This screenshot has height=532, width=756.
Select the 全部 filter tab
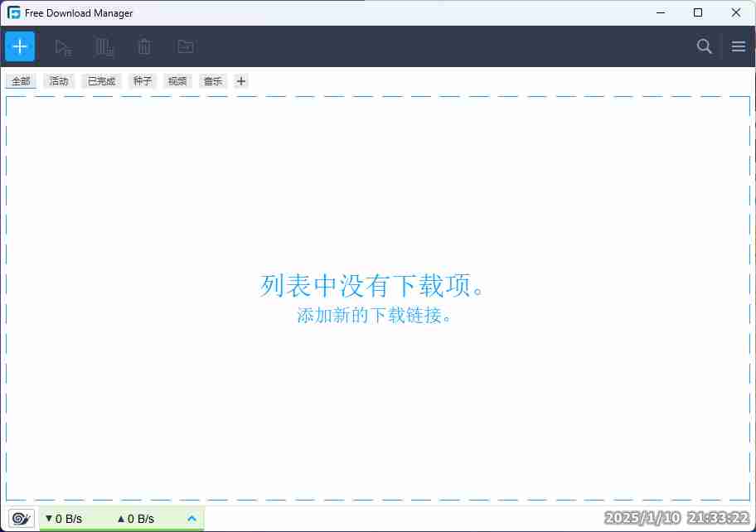[x=21, y=81]
